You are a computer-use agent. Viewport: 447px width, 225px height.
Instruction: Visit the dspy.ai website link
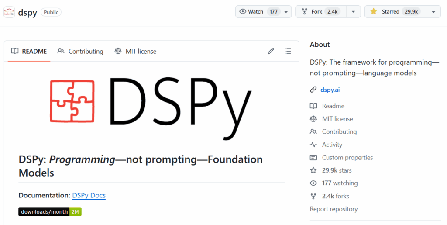330,90
